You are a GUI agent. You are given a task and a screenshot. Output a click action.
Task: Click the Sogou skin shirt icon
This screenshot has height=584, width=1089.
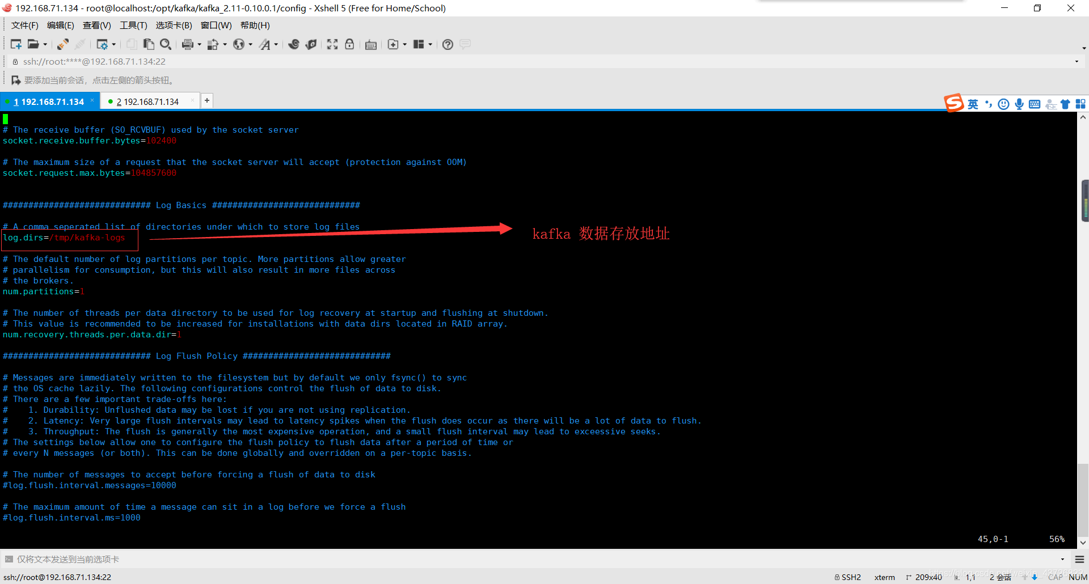[x=1065, y=104]
